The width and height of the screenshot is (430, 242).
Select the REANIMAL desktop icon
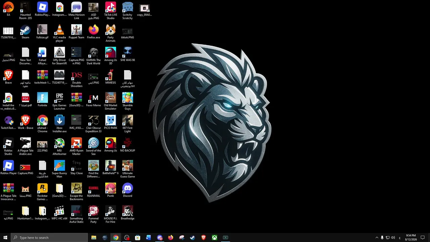(93, 189)
